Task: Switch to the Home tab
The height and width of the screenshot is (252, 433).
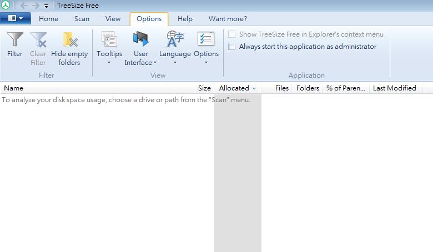Action: coord(49,19)
